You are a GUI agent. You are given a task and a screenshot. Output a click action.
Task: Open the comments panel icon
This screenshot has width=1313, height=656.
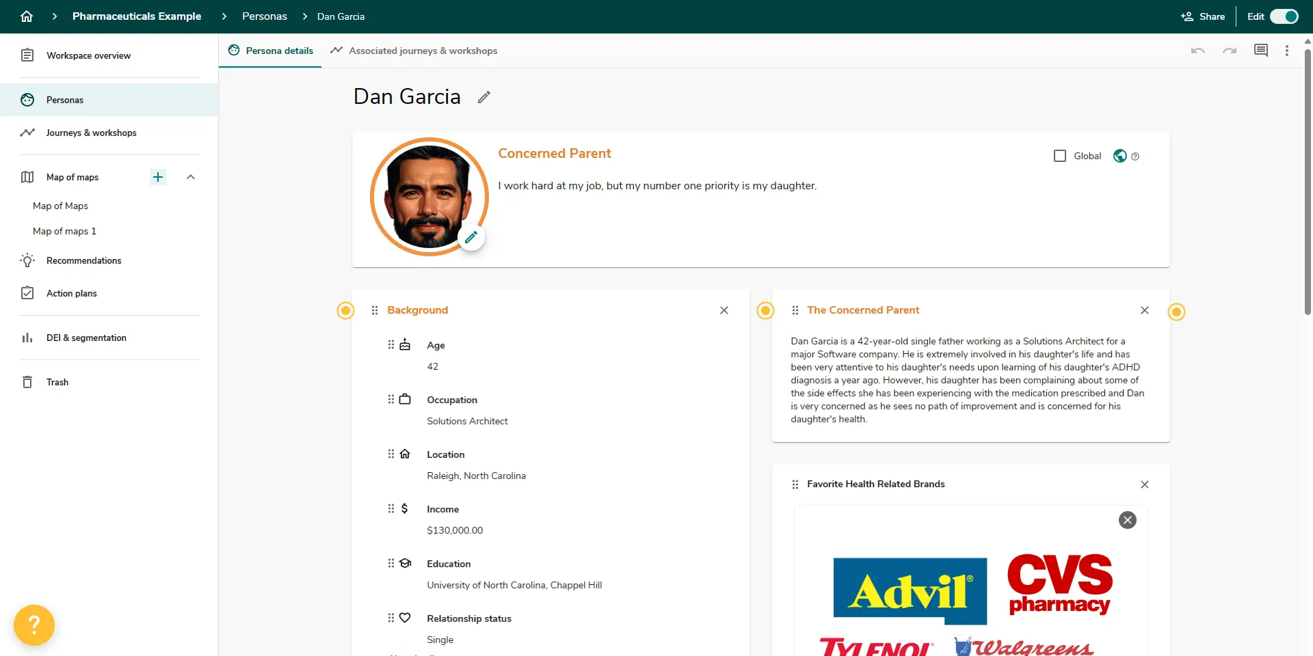pyautogui.click(x=1260, y=50)
